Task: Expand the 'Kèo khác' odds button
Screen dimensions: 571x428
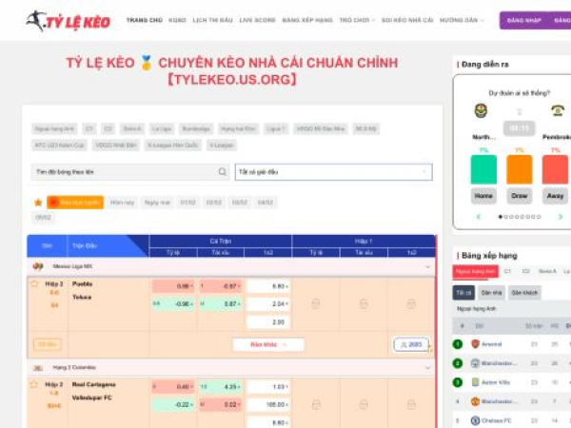Action: (268, 344)
